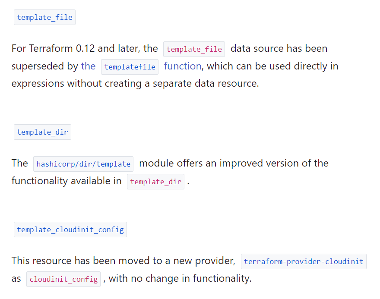The image size is (380, 299).
Task: Click the "functionality available in" text
Action: (x=66, y=181)
